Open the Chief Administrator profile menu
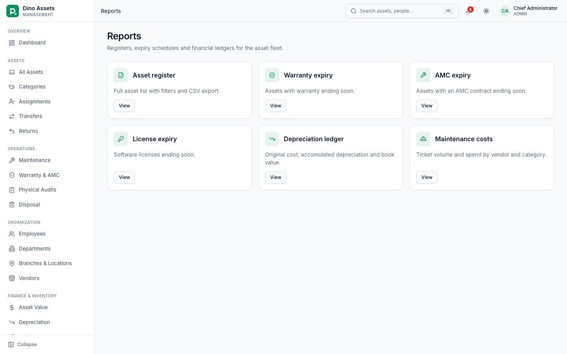The height and width of the screenshot is (354, 567). tap(529, 11)
